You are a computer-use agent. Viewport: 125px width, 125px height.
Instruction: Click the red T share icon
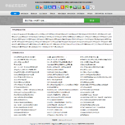tap(83, 7)
